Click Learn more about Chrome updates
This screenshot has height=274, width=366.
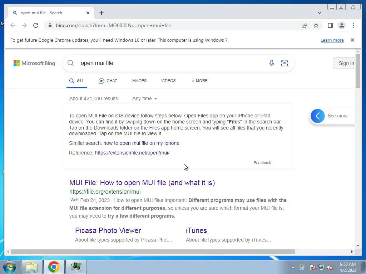pos(332,40)
